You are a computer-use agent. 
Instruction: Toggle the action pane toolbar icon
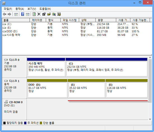tap(28, 14)
